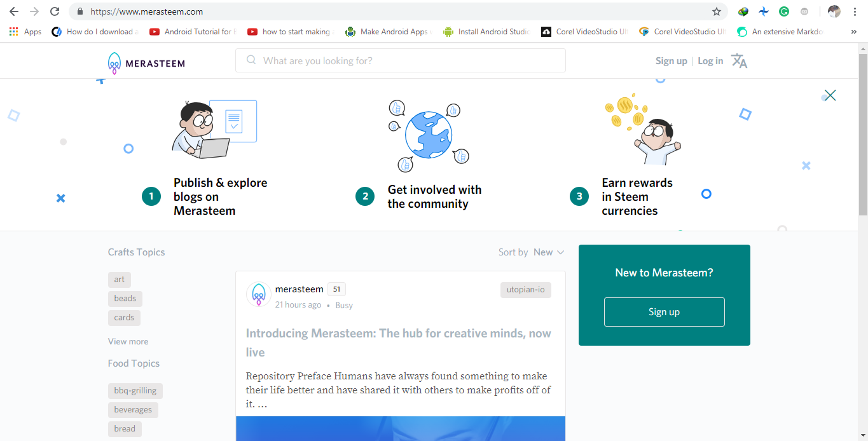Click View more under Crafts Topics

[128, 341]
